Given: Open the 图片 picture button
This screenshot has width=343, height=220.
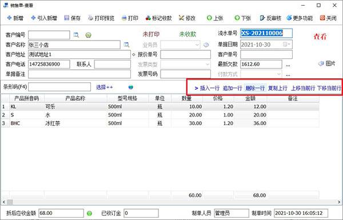Looking at the screenshot, I should (x=326, y=63).
